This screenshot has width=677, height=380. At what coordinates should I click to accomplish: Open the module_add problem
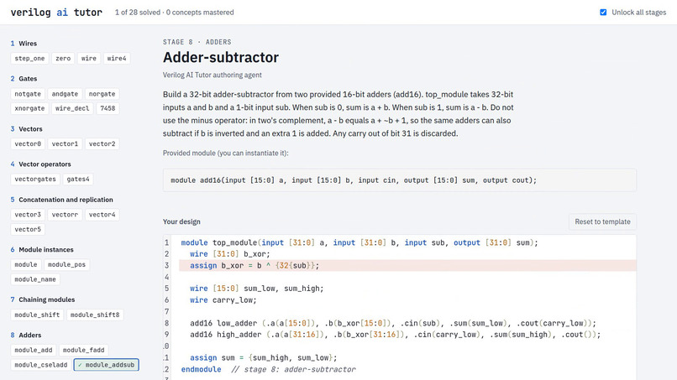tap(34, 350)
